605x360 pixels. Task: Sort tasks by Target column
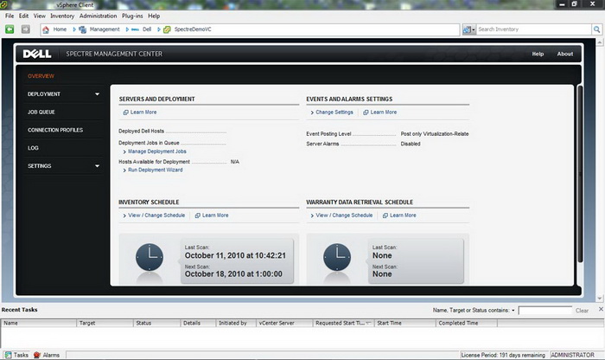coord(105,323)
